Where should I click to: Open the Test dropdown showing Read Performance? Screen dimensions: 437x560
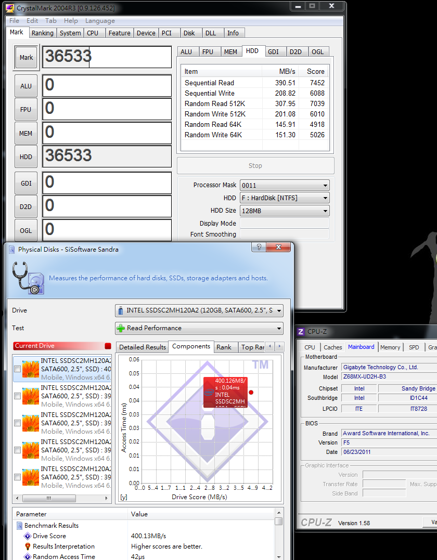coord(199,328)
